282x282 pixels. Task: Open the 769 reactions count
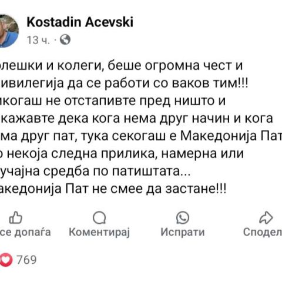click(26, 260)
